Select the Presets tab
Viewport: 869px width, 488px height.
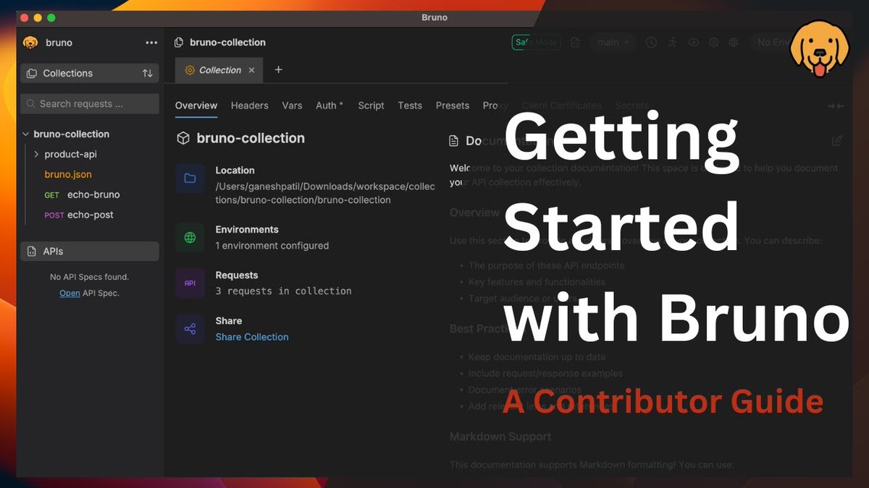pos(453,106)
